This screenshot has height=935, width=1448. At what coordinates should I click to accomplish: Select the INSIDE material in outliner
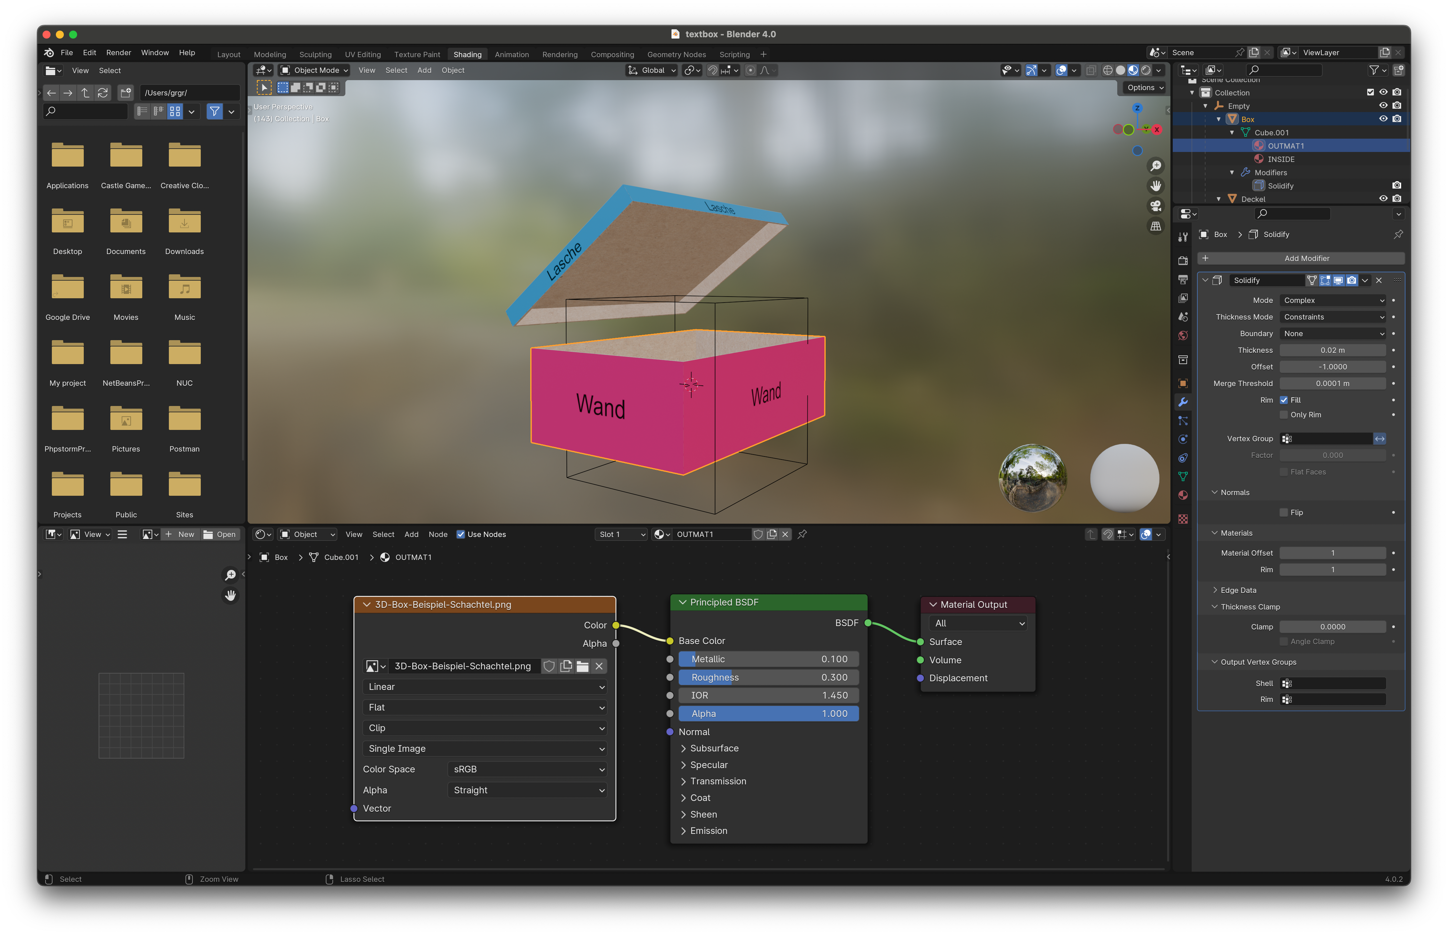[x=1280, y=159]
